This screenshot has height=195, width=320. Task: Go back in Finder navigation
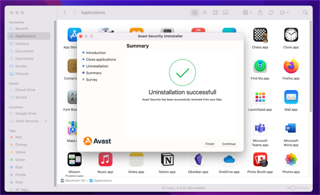65,12
